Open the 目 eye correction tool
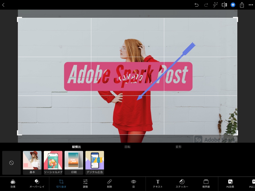The height and width of the screenshot is (191, 255). point(134,184)
